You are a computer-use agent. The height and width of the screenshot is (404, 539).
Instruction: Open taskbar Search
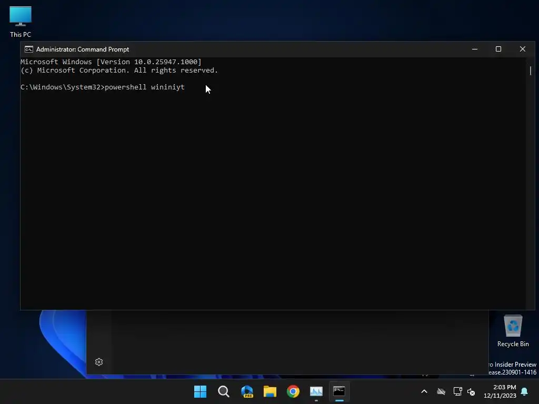[223, 391]
